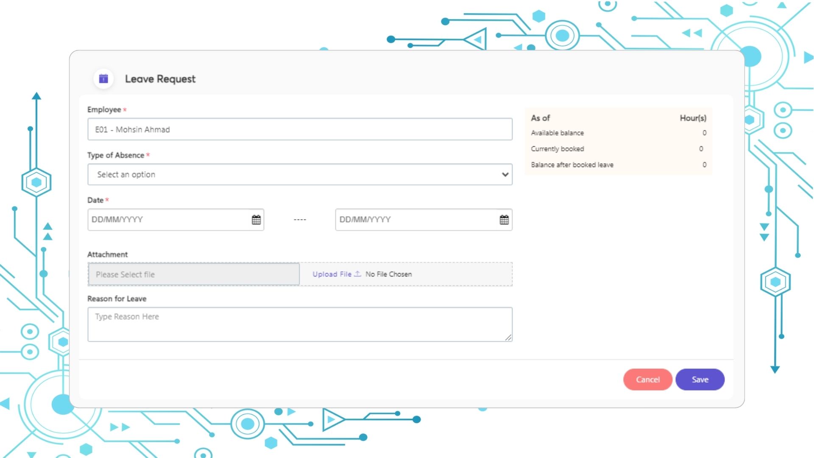The height and width of the screenshot is (458, 814).
Task: Click the attachment upload area icon
Action: [357, 274]
